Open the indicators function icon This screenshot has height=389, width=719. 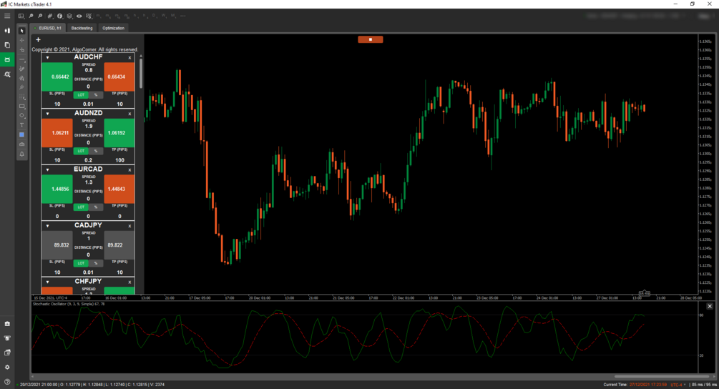pyautogui.click(x=59, y=16)
